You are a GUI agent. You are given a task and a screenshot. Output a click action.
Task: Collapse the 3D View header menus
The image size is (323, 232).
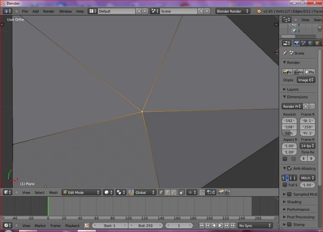16,192
